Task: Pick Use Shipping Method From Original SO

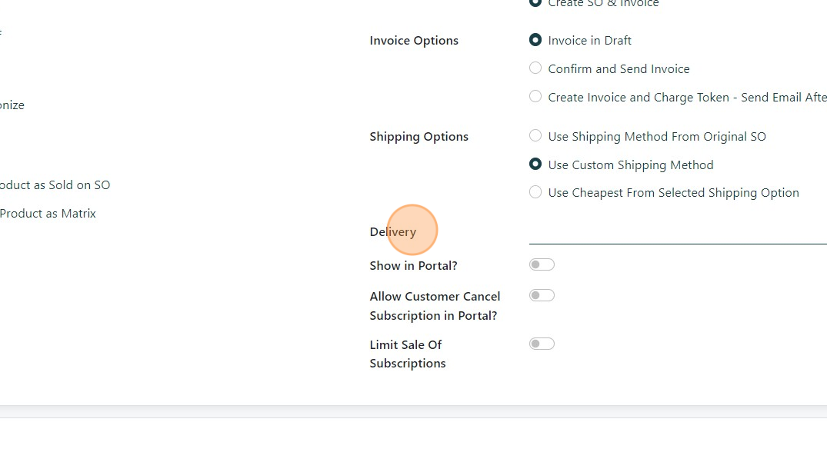Action: coord(535,136)
